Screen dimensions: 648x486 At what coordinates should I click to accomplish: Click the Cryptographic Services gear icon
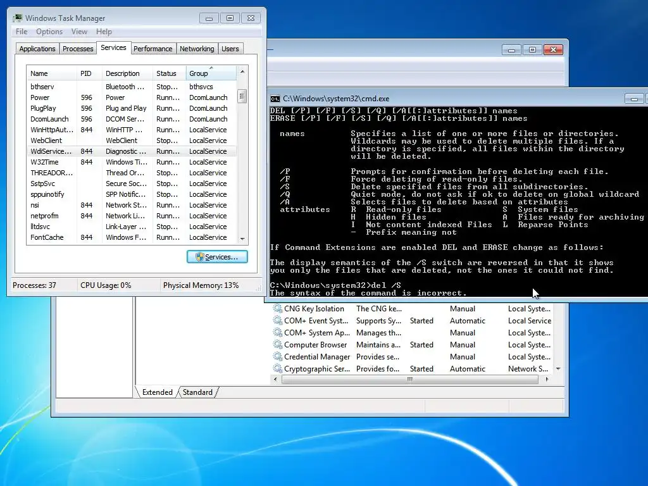pyautogui.click(x=278, y=369)
